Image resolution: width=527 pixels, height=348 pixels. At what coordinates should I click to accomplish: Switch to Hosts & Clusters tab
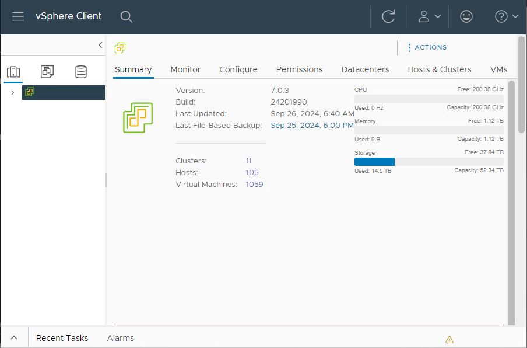(440, 69)
